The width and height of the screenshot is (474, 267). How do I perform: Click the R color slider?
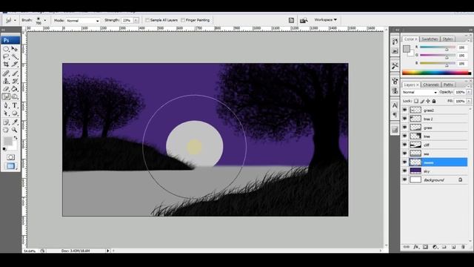[x=438, y=47]
